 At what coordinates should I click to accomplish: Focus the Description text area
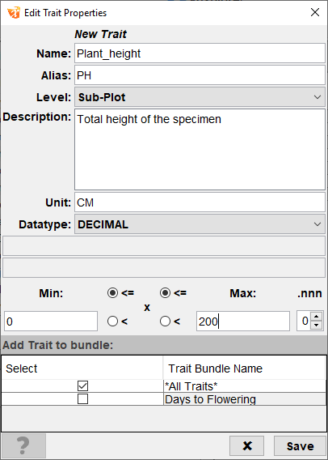pos(200,150)
